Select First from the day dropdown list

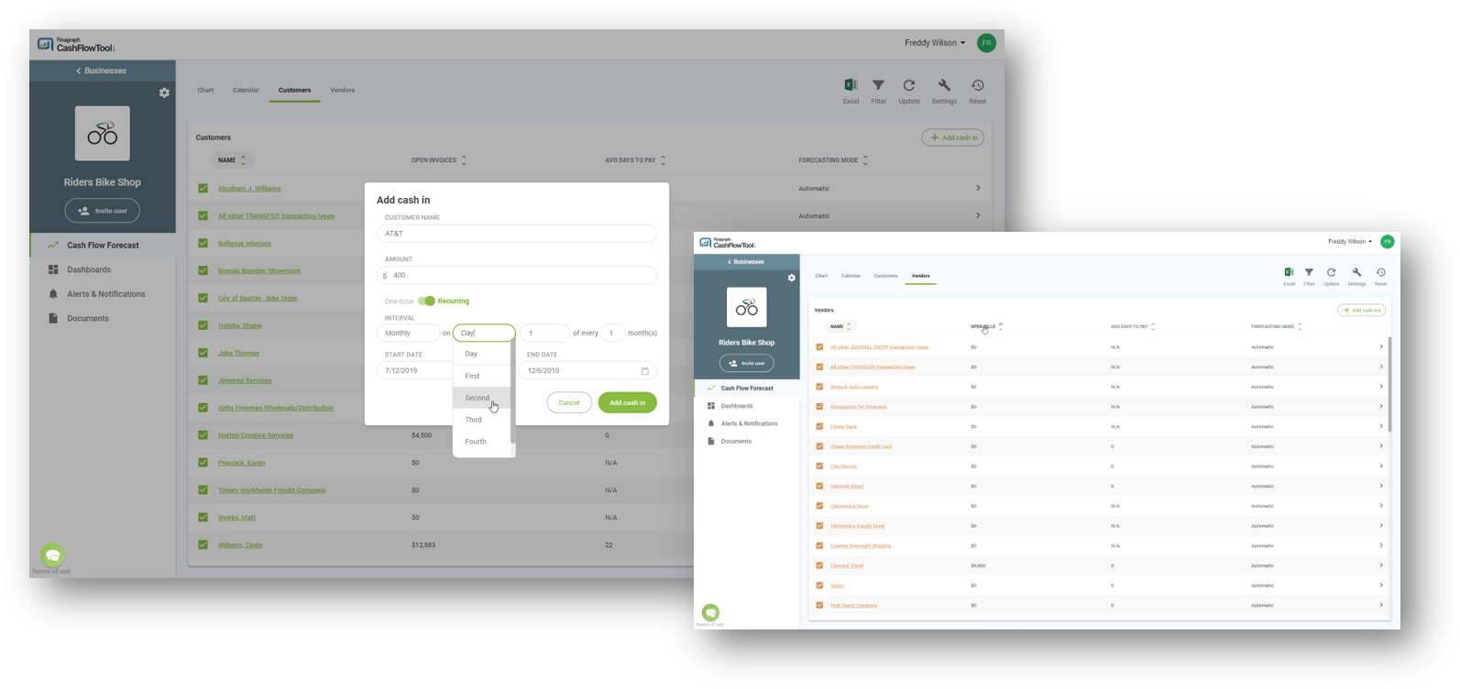(482, 376)
